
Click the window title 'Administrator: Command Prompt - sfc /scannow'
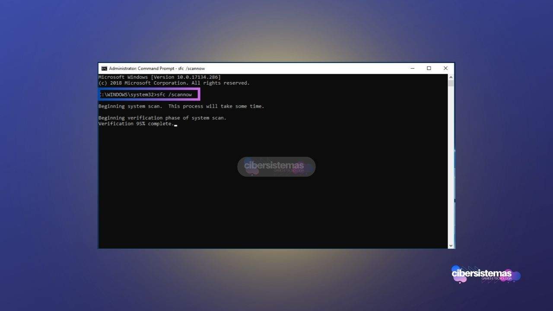[x=157, y=68]
